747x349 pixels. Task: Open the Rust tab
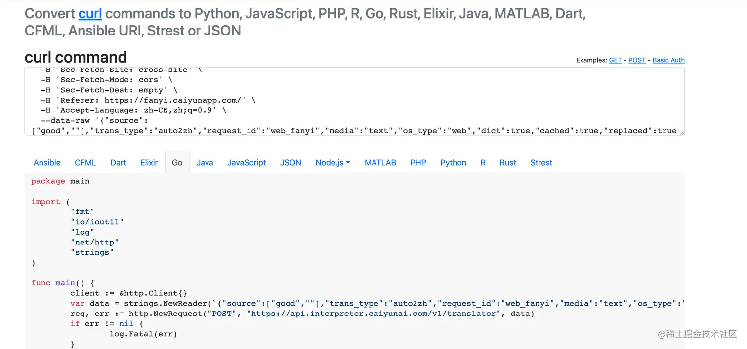508,163
